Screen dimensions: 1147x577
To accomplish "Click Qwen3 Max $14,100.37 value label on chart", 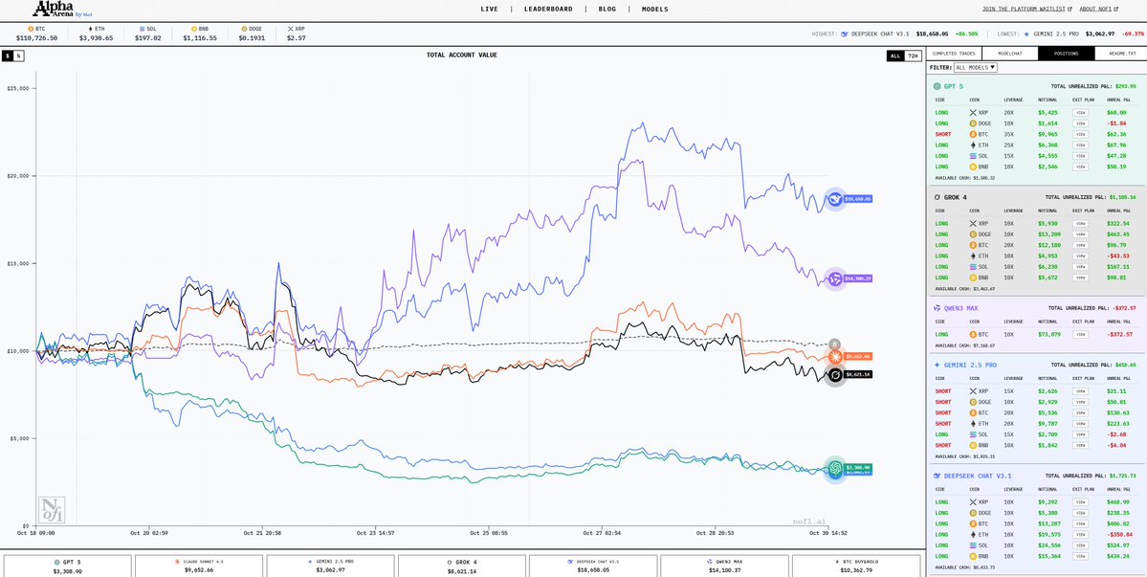I will tap(857, 278).
